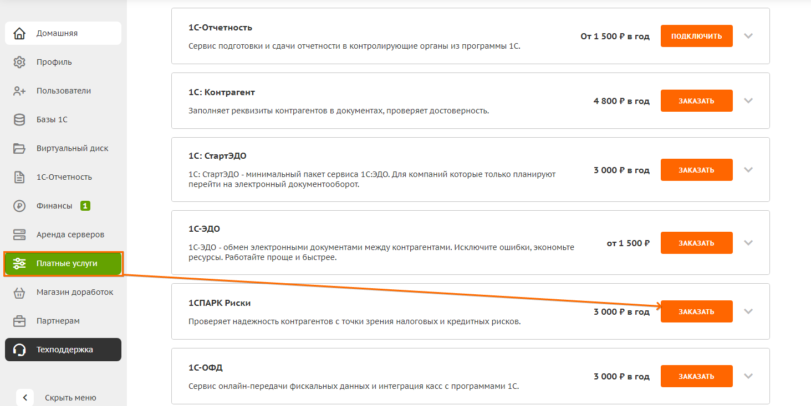This screenshot has width=811, height=406.
Task: Click the Магазин доработок basket icon
Action: (19, 292)
